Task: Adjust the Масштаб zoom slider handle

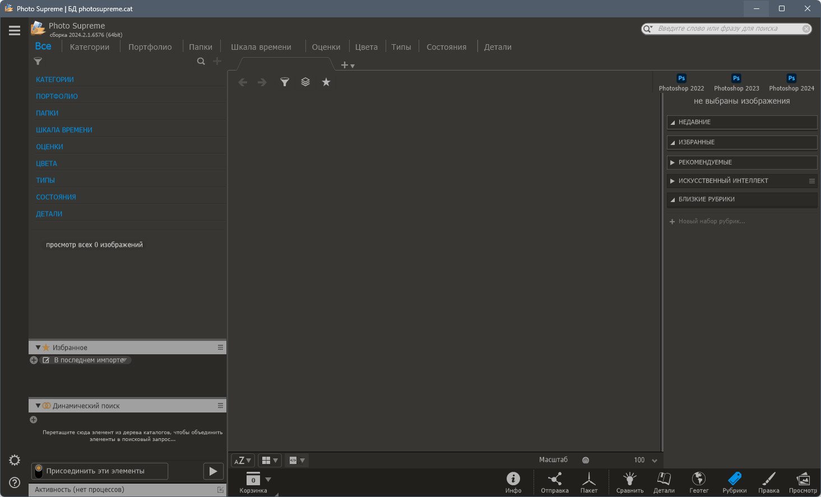Action: pos(586,460)
